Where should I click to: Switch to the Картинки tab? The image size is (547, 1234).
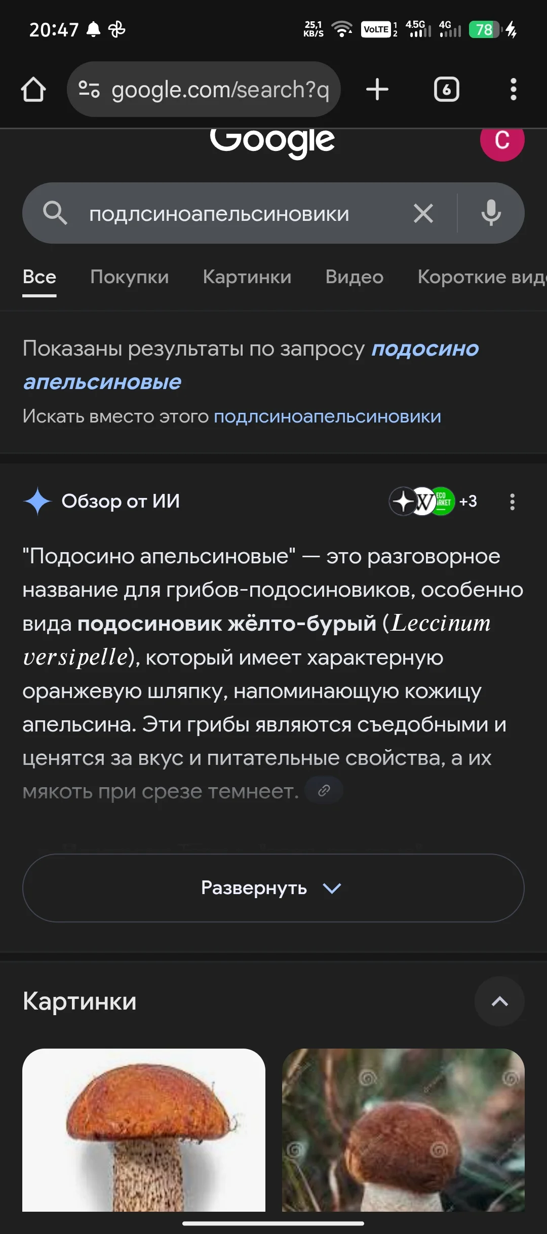pyautogui.click(x=247, y=277)
